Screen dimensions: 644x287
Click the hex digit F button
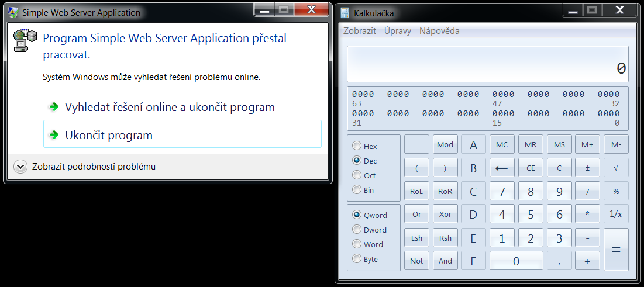(474, 261)
